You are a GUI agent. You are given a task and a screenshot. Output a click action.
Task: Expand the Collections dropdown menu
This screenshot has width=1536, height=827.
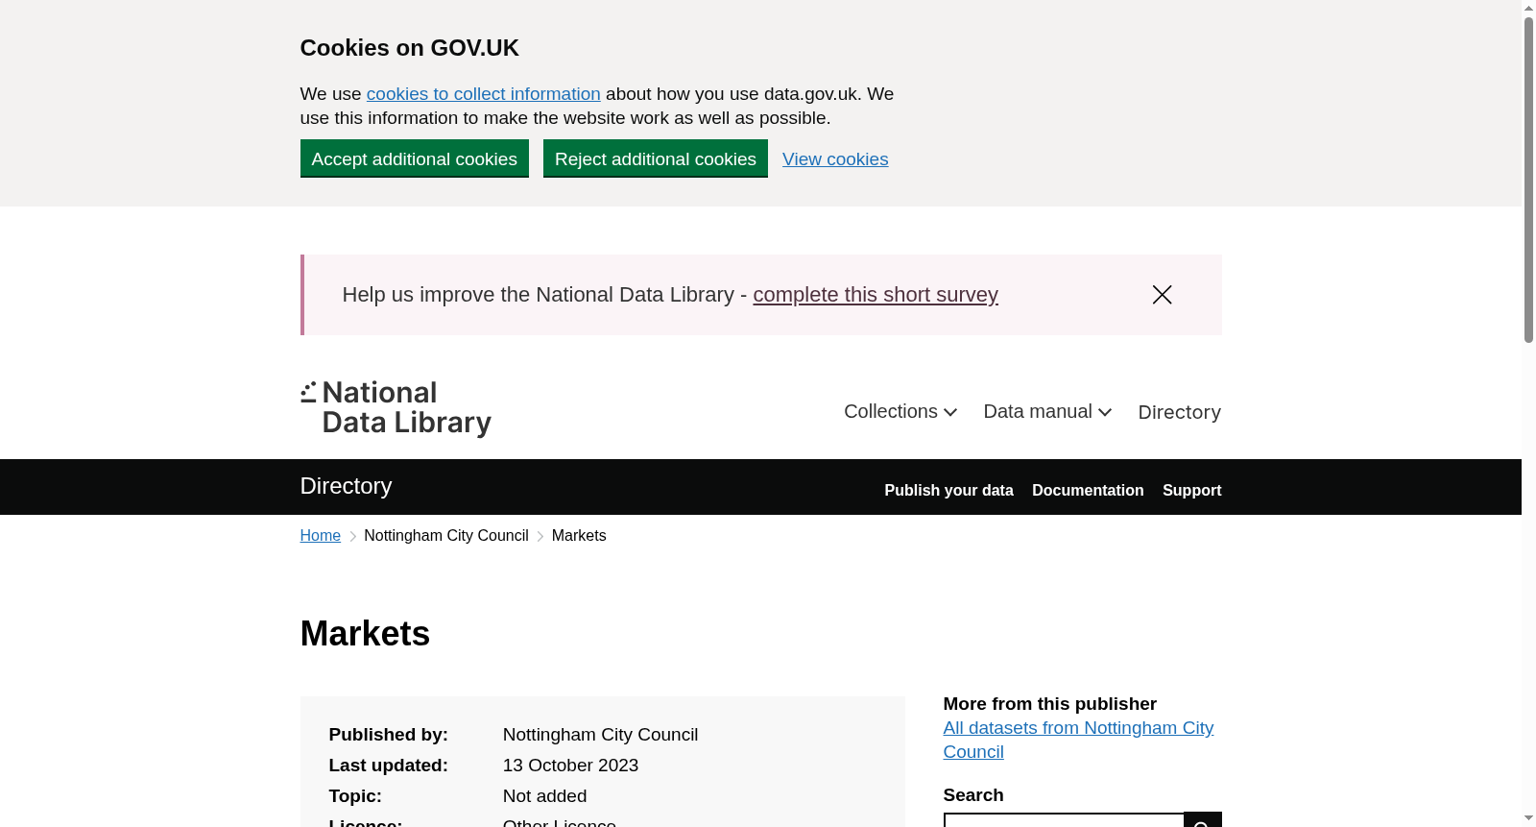(x=900, y=412)
